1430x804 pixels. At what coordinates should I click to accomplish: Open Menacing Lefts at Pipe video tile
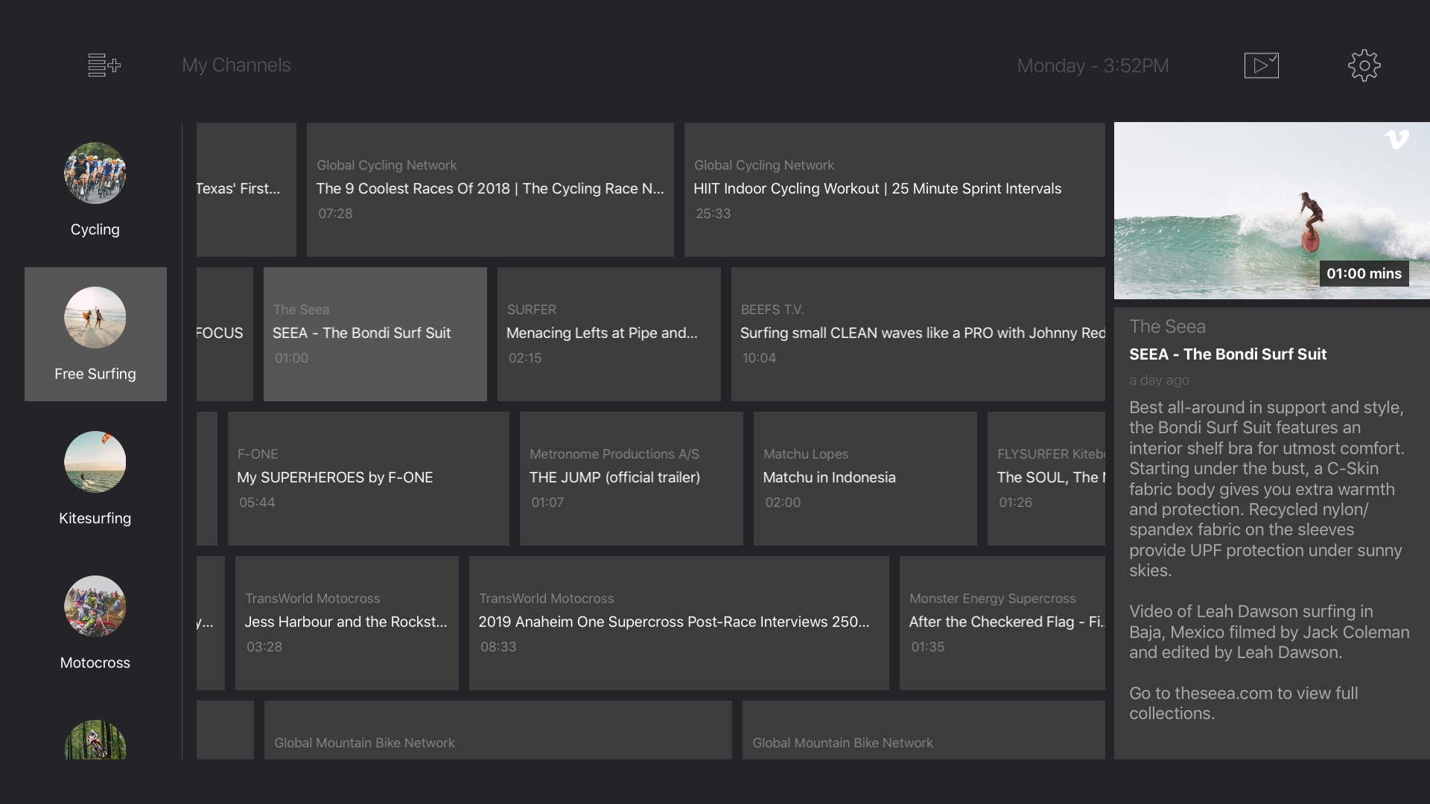pyautogui.click(x=608, y=334)
